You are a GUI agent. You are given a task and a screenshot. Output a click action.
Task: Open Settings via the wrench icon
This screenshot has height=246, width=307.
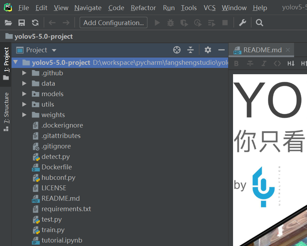pyautogui.click(x=242, y=23)
